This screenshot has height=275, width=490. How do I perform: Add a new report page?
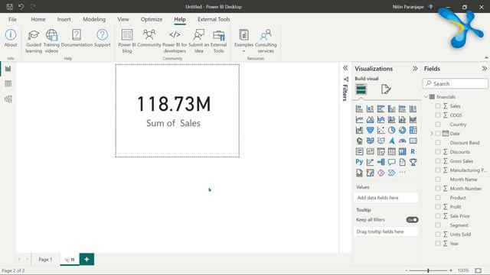(x=87, y=260)
